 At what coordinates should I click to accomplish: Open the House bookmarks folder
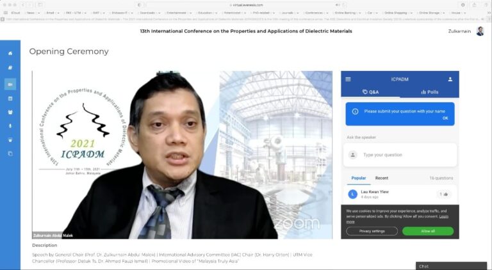pyautogui.click(x=457, y=13)
